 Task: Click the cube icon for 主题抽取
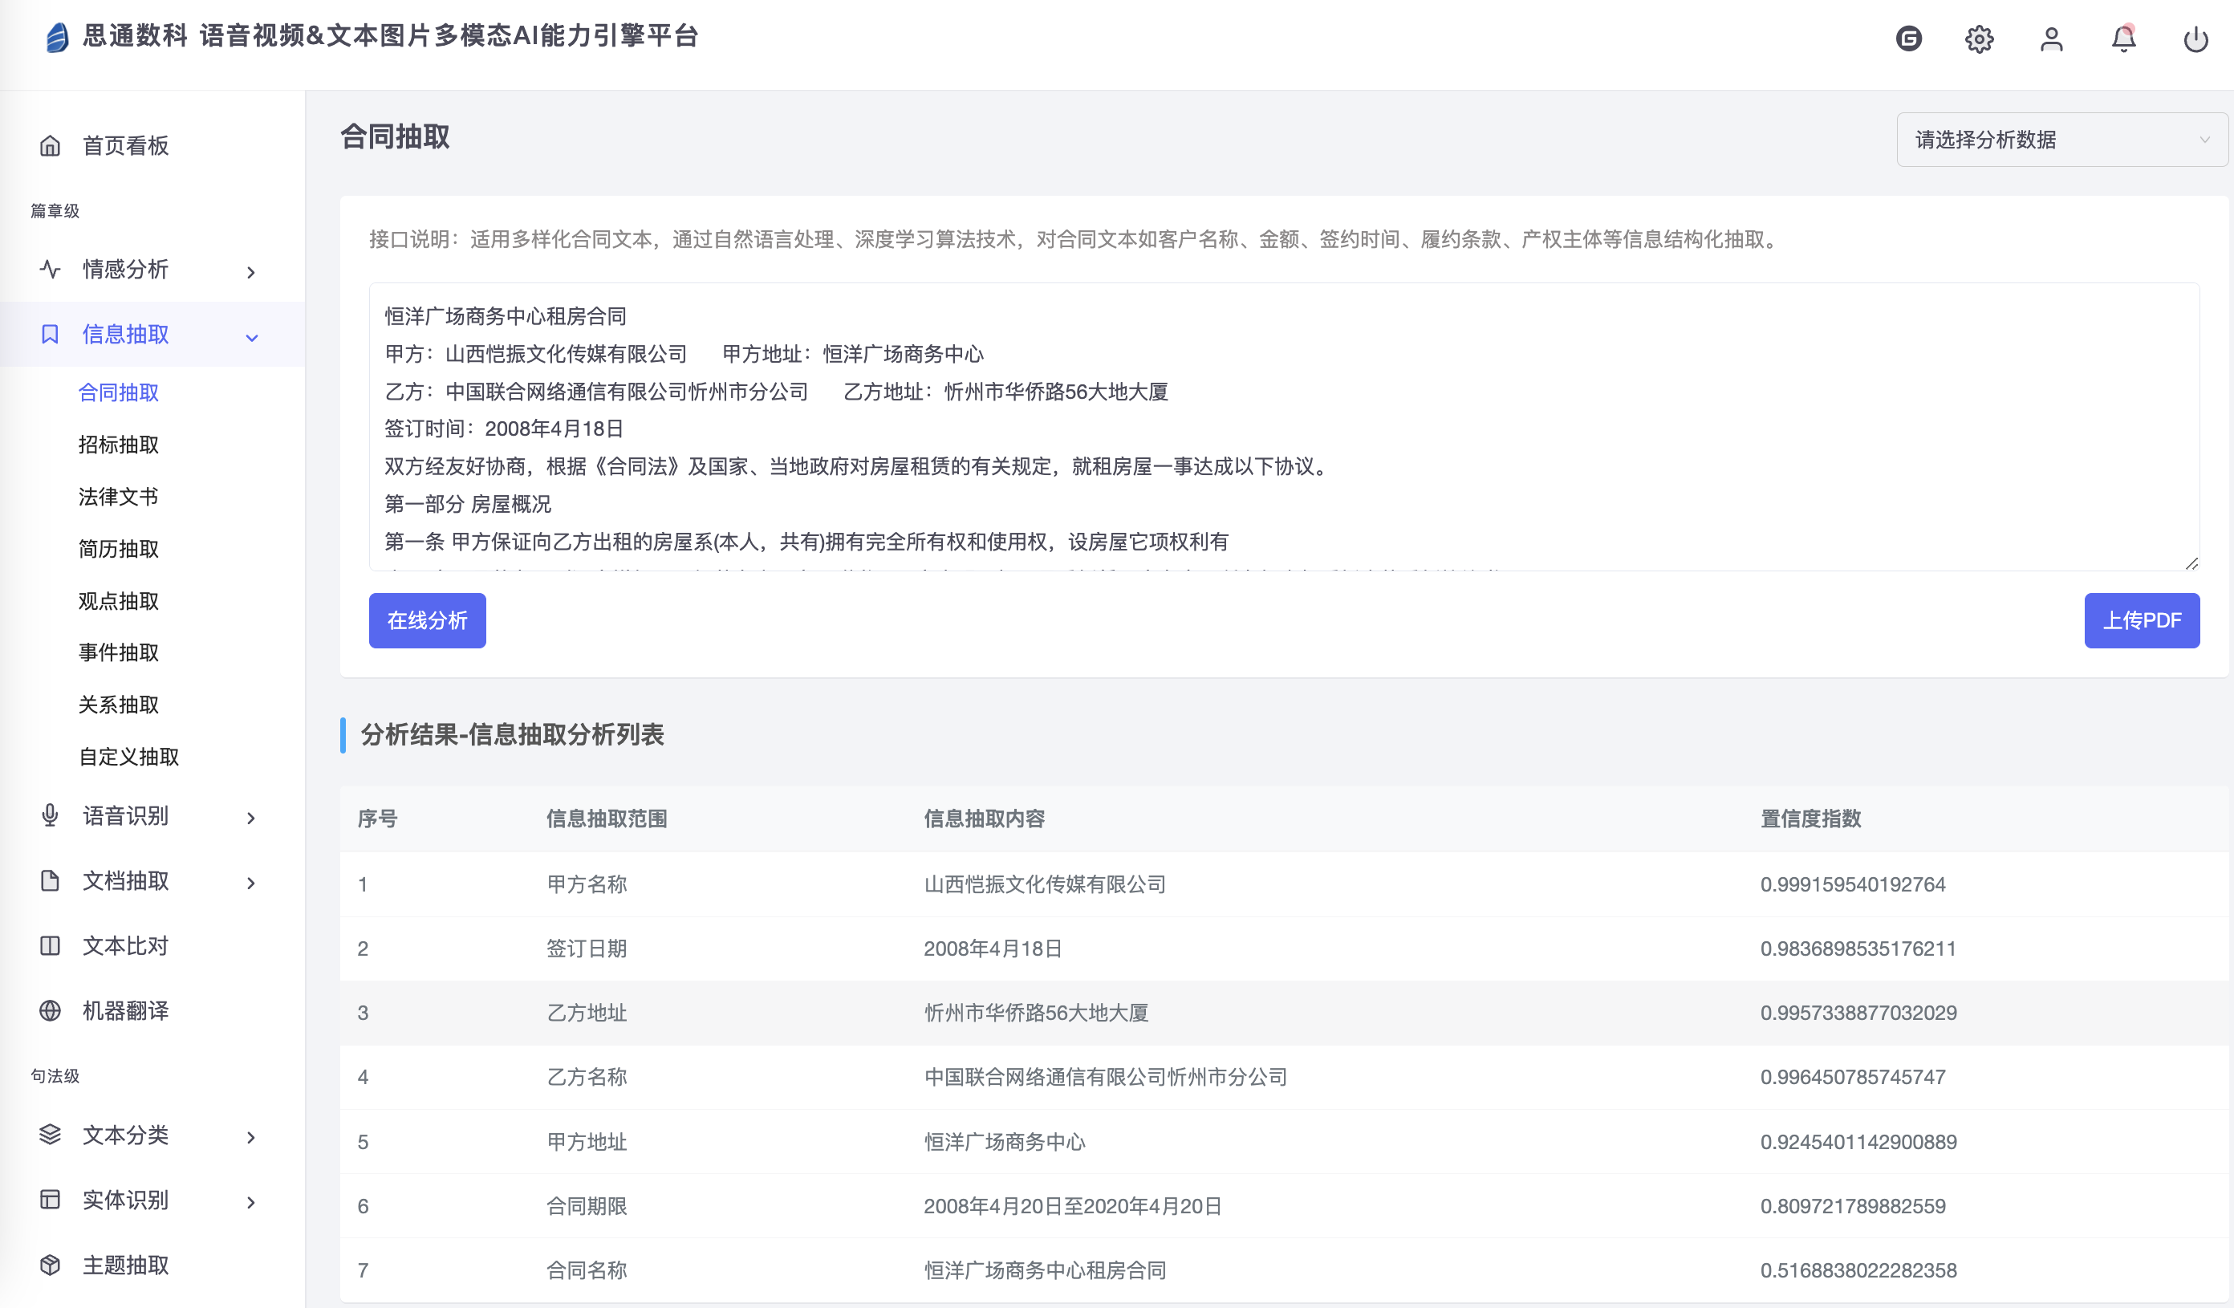(51, 1265)
